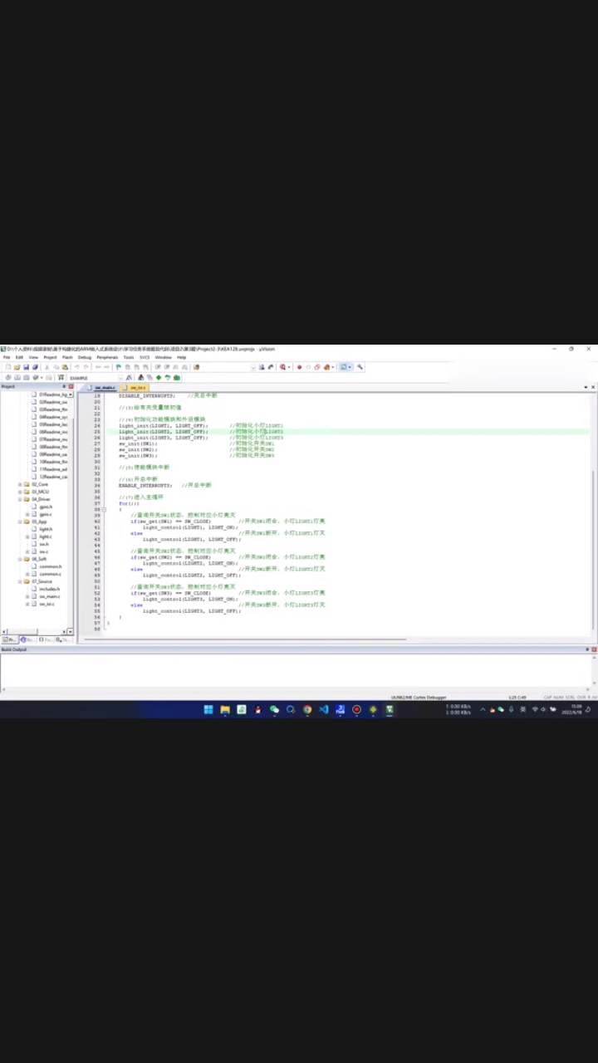Open WeChat from the taskbar
Viewport: 598px width, 1063px height.
275,709
